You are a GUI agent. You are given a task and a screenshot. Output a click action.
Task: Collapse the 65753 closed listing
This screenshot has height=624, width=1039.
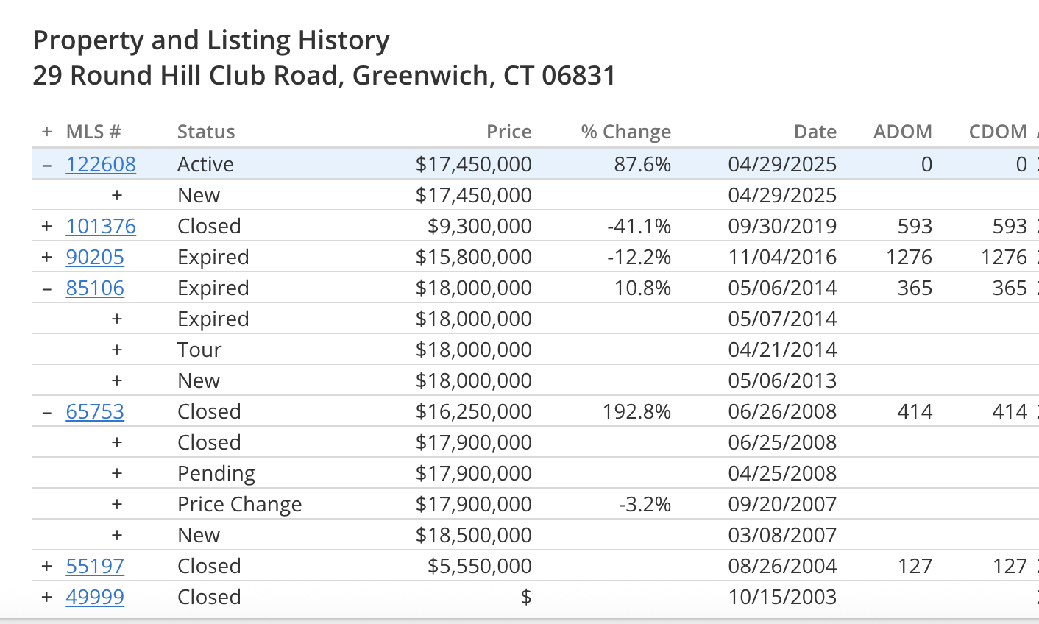click(x=46, y=411)
